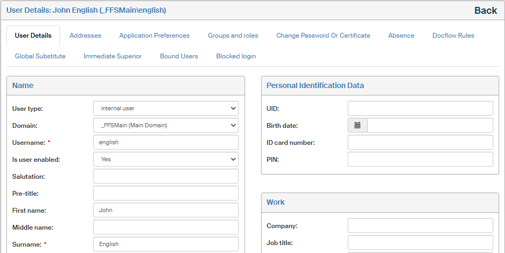
Task: Open the Birth date calendar picker
Action: 357,125
